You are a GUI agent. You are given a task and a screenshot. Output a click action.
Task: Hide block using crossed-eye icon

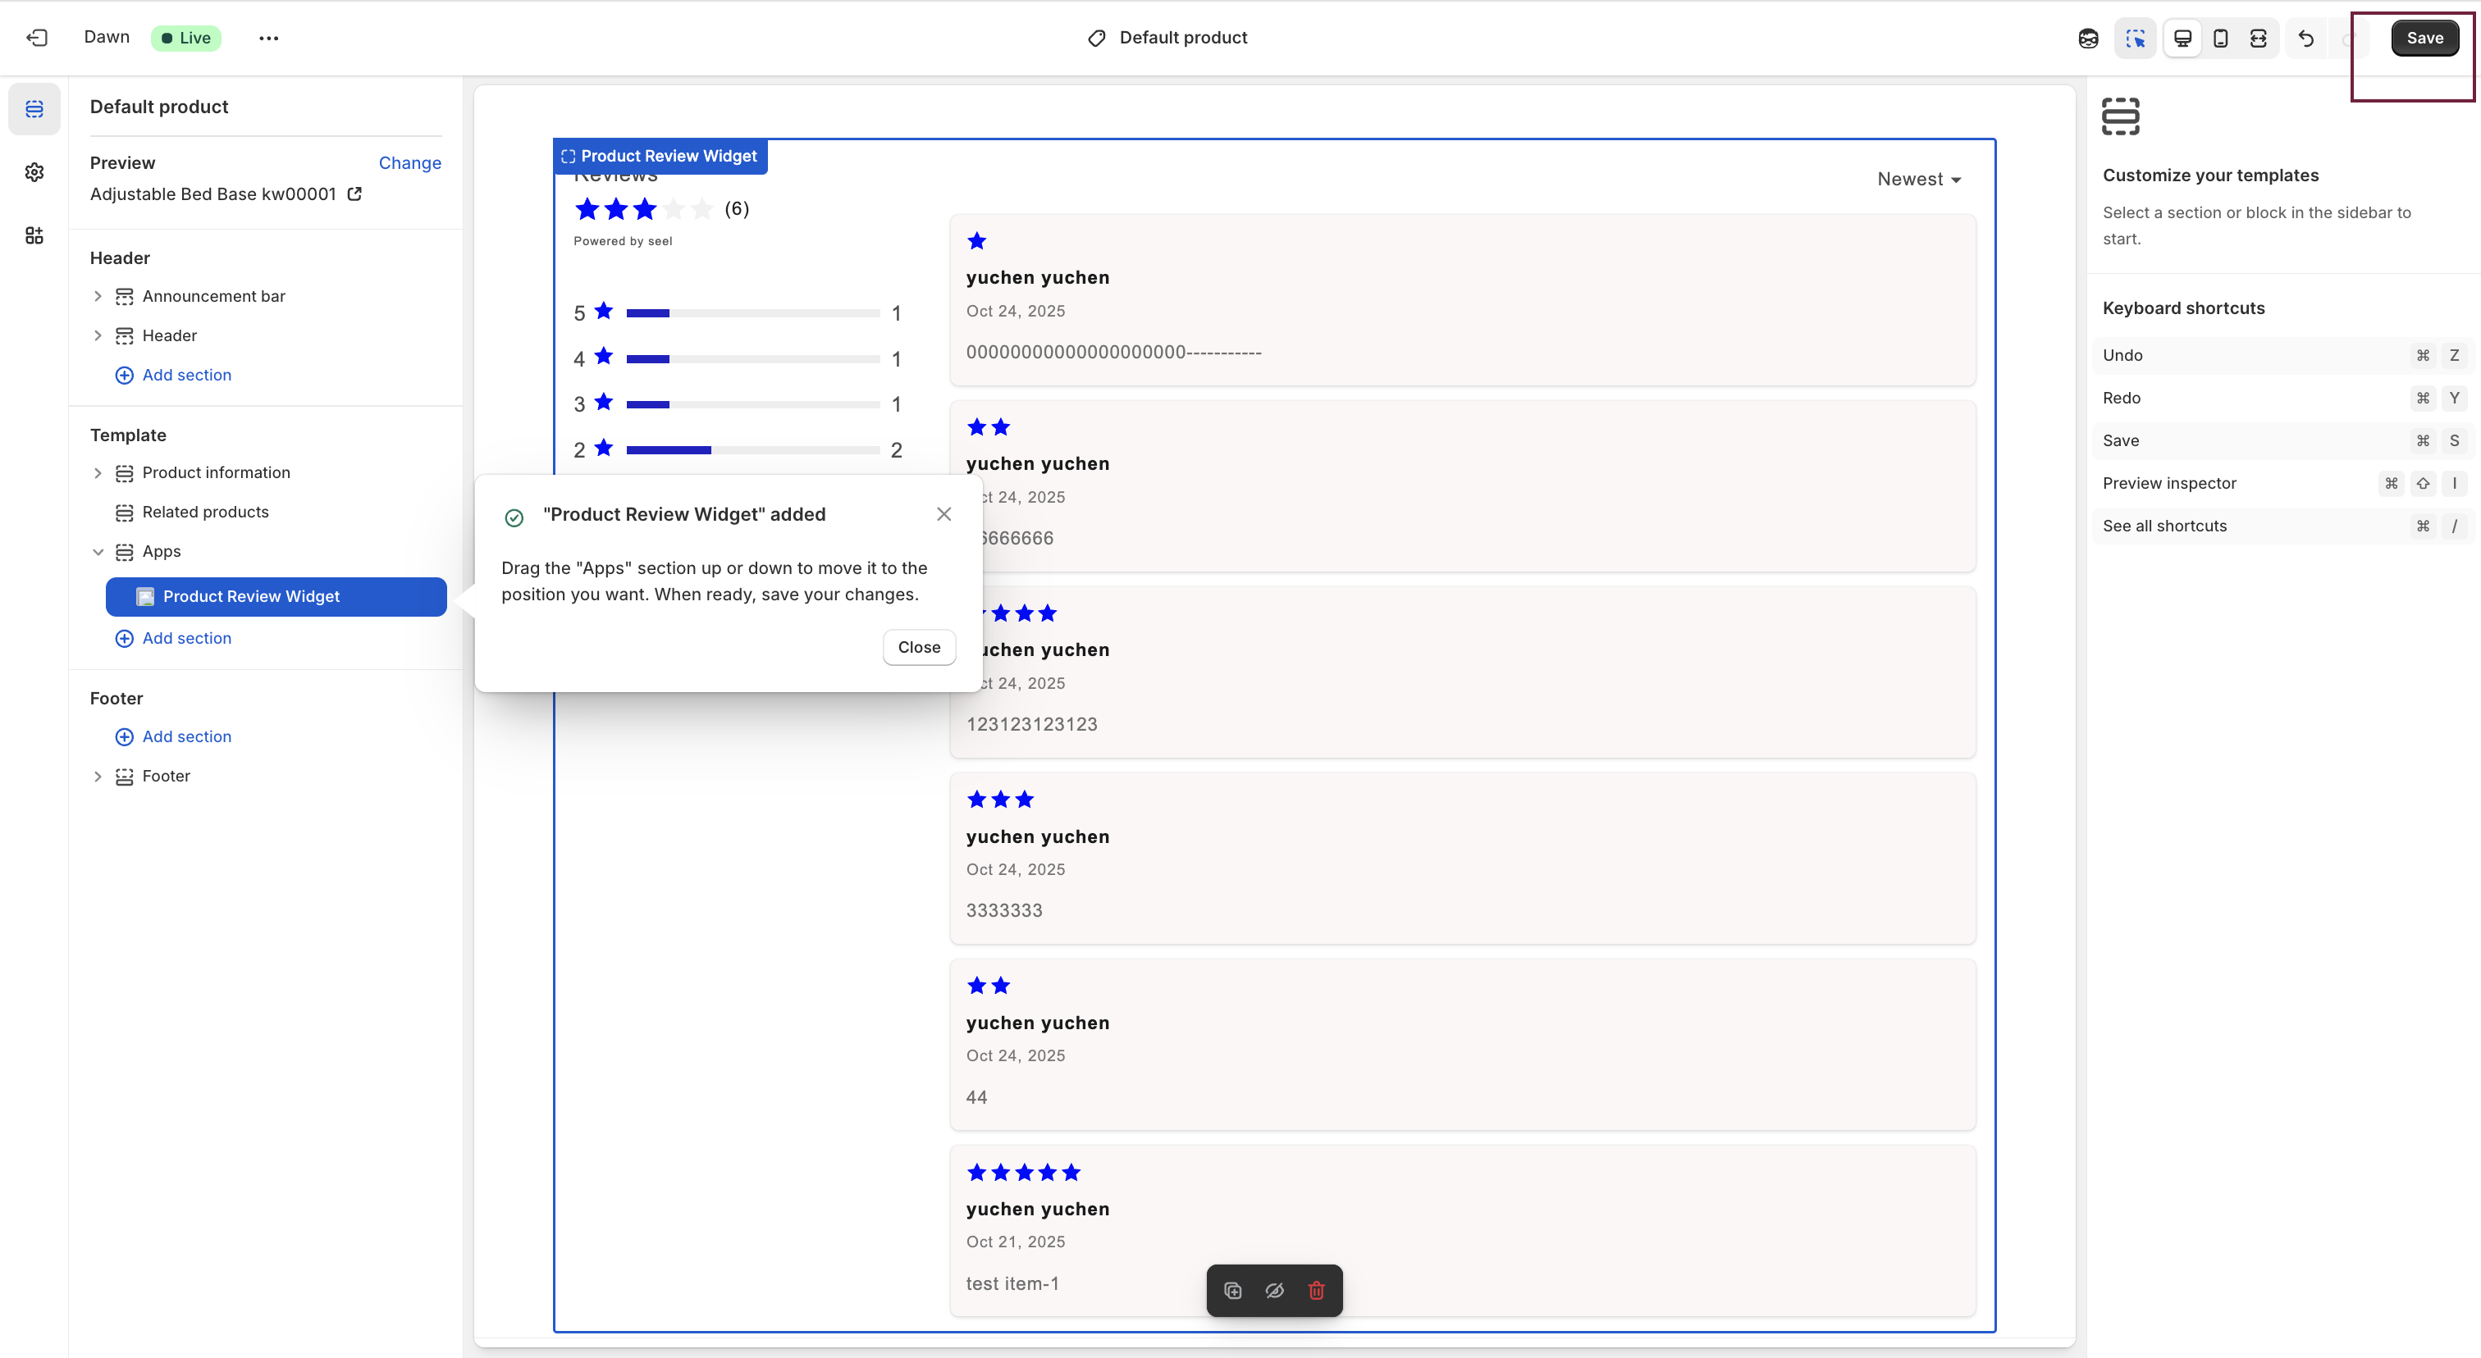point(1274,1291)
